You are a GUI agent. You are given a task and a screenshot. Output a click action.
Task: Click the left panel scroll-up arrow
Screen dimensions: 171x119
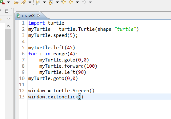[8, 26]
